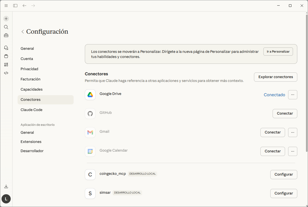Click the code brackets sidebar icon

click(6, 73)
